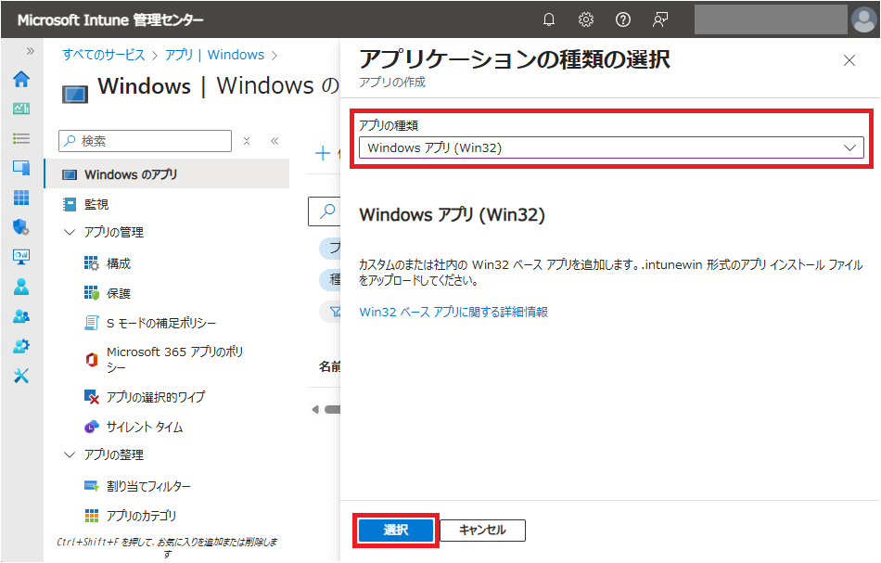881x563 pixels.
Task: Open the feedback icon in header
Action: click(659, 19)
